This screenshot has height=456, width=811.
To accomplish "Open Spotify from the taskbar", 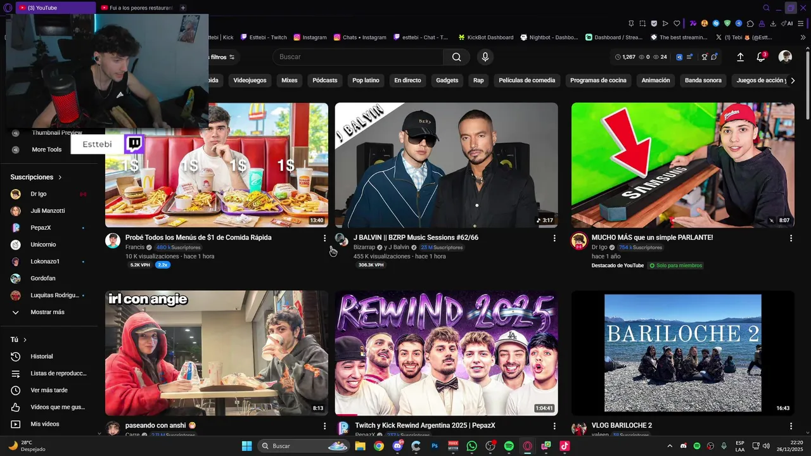I will pos(509,446).
